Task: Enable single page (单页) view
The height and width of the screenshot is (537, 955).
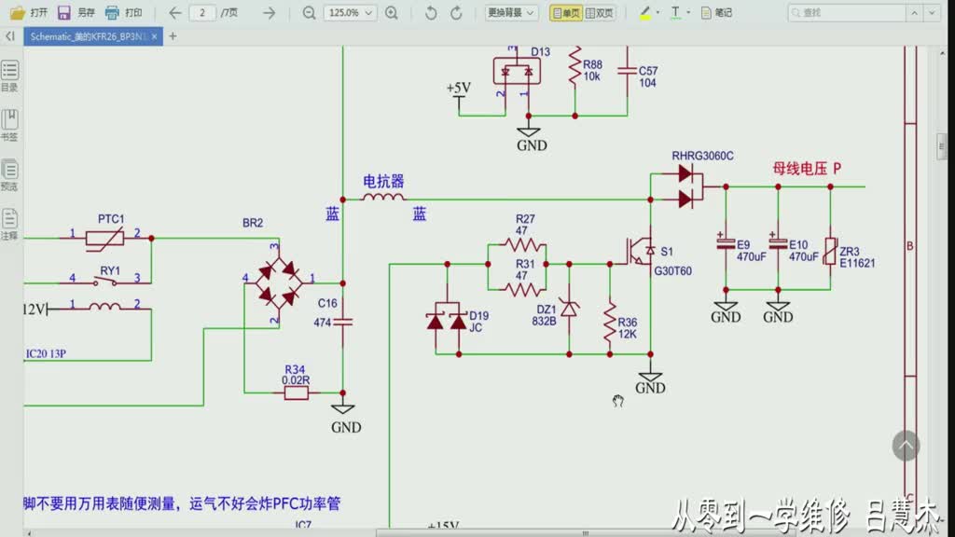Action: click(x=565, y=13)
